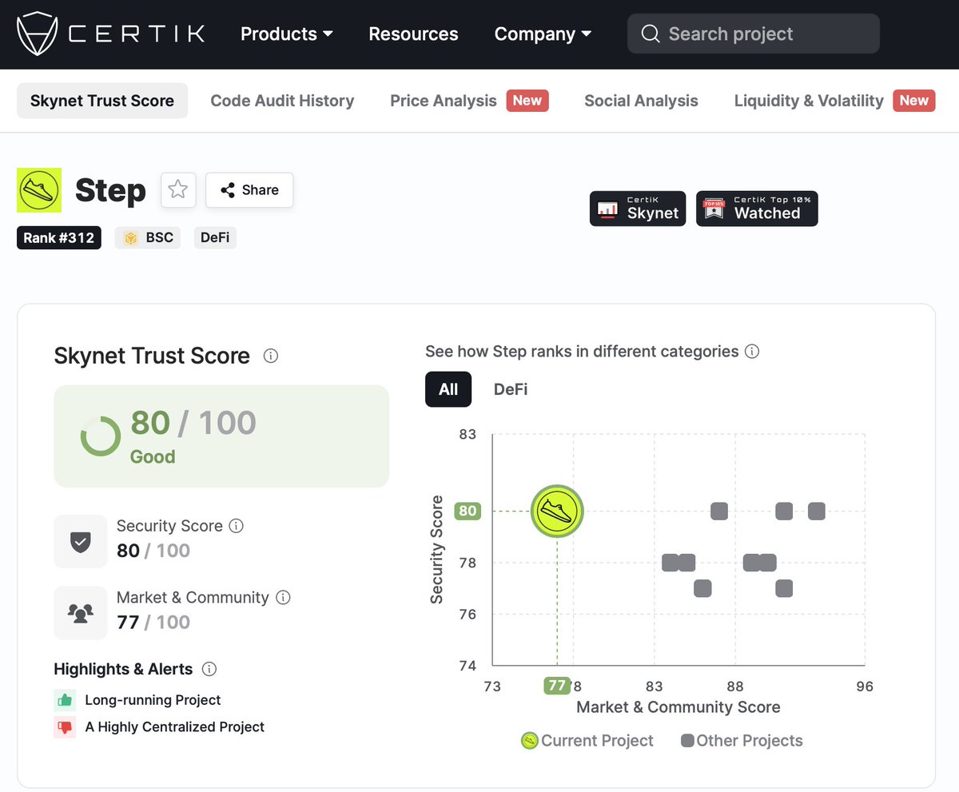Viewport: 959px width, 792px height.
Task: Click Step marker on the scatter chart
Action: (557, 511)
